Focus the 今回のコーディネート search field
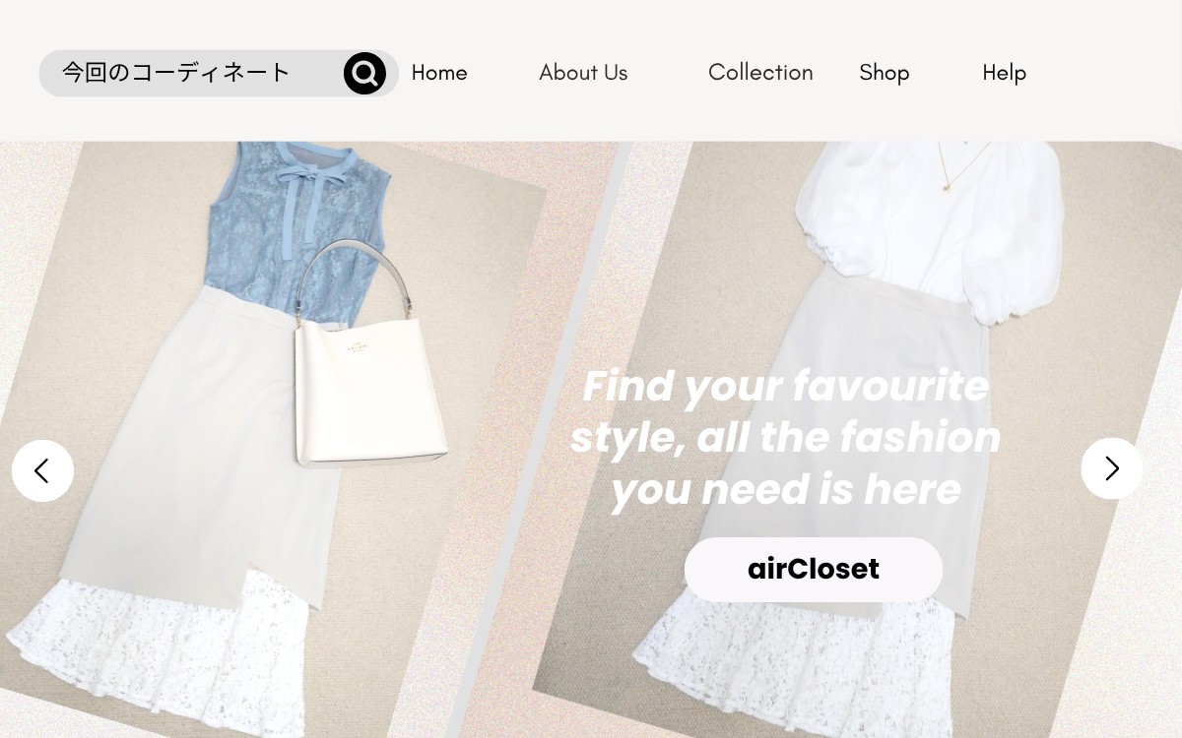1182x738 pixels. click(191, 73)
